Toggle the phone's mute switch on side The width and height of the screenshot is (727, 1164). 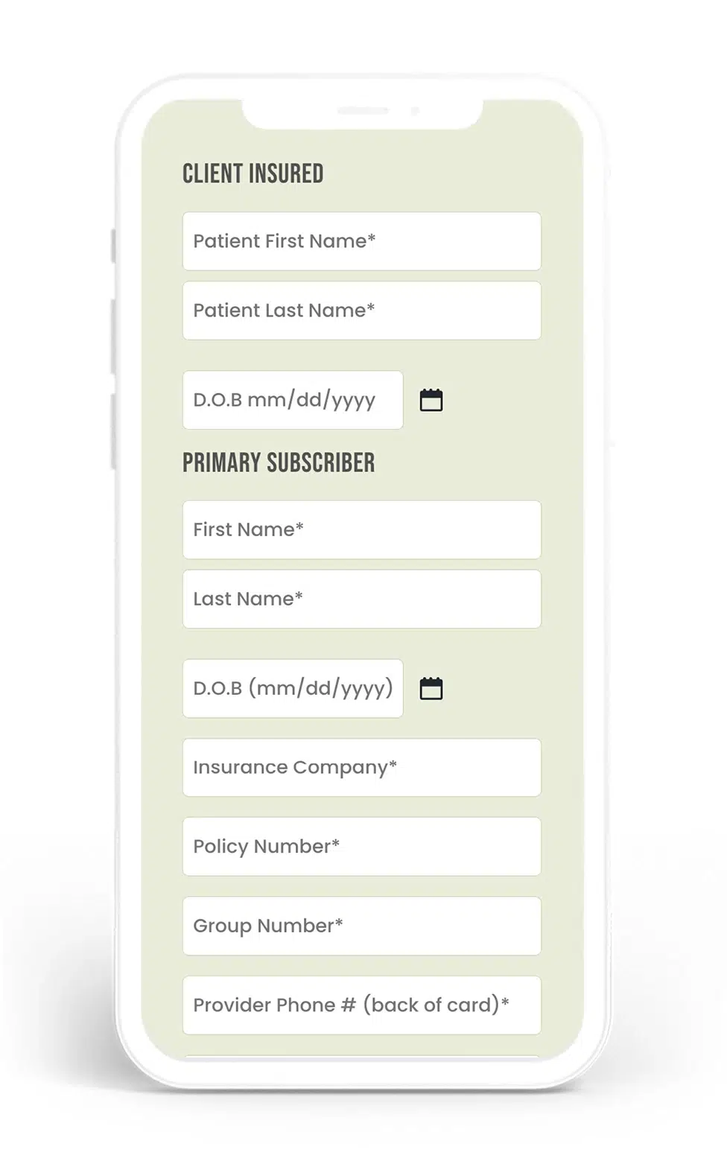tap(113, 246)
